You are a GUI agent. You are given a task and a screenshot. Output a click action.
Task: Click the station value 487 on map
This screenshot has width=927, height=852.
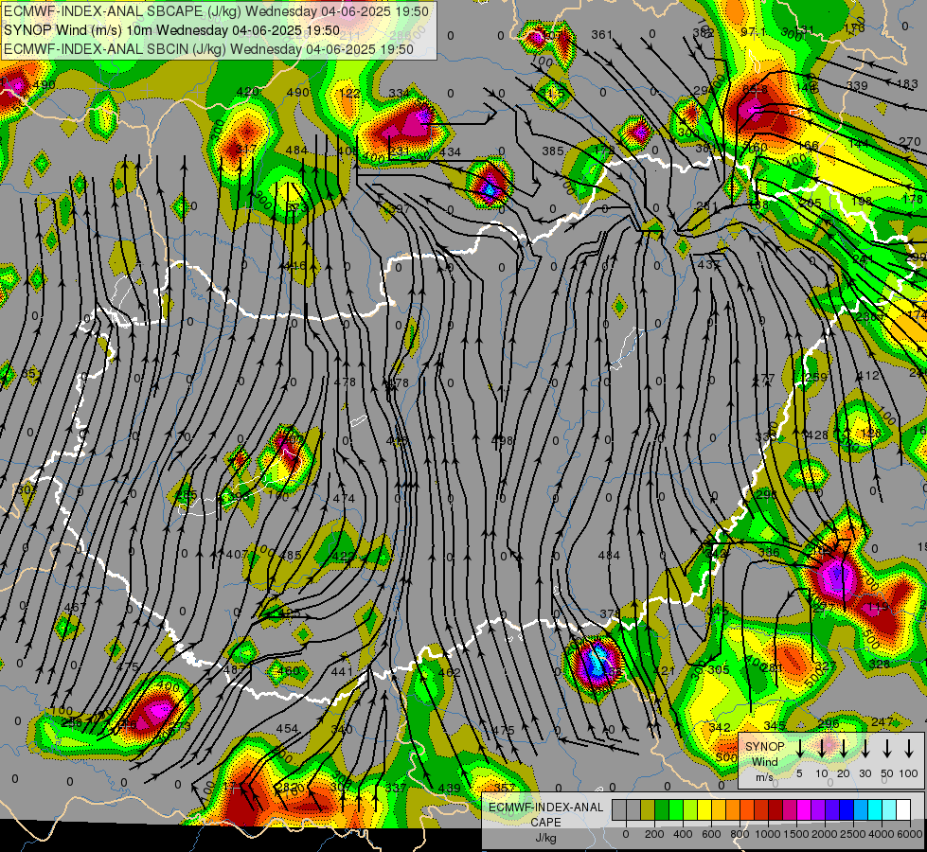(x=235, y=670)
